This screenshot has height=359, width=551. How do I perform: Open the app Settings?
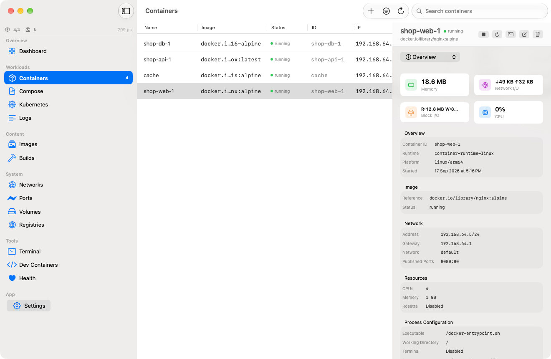29,306
